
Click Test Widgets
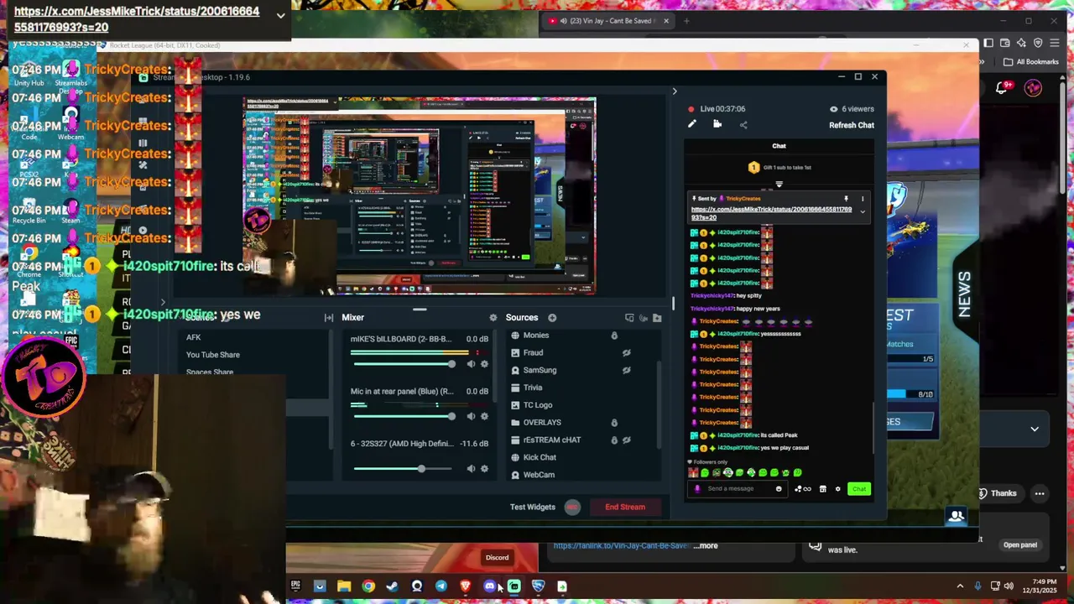click(533, 507)
